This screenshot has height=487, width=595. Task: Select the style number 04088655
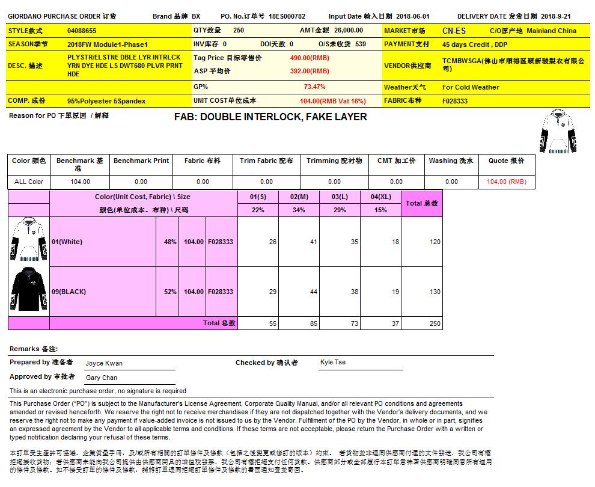pos(82,31)
